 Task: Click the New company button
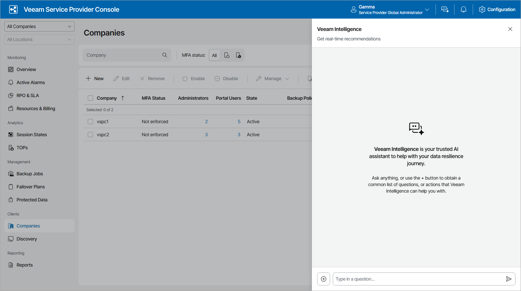click(95, 79)
